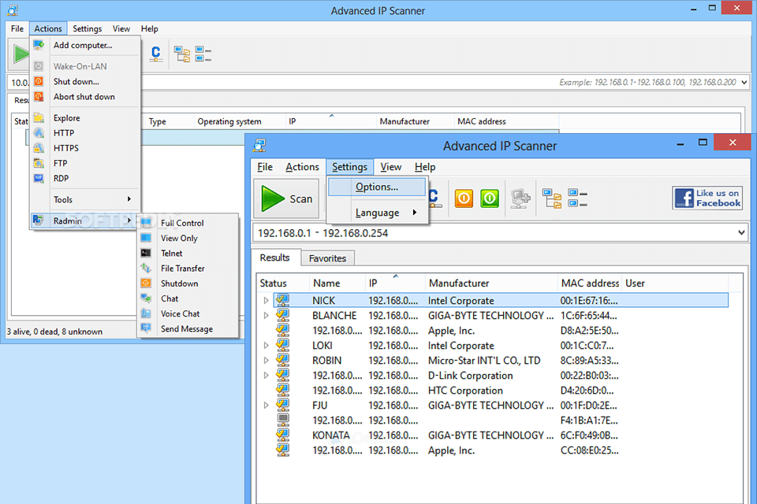Screen dimensions: 757x504
Task: Expand the NICK device row
Action: (266, 300)
